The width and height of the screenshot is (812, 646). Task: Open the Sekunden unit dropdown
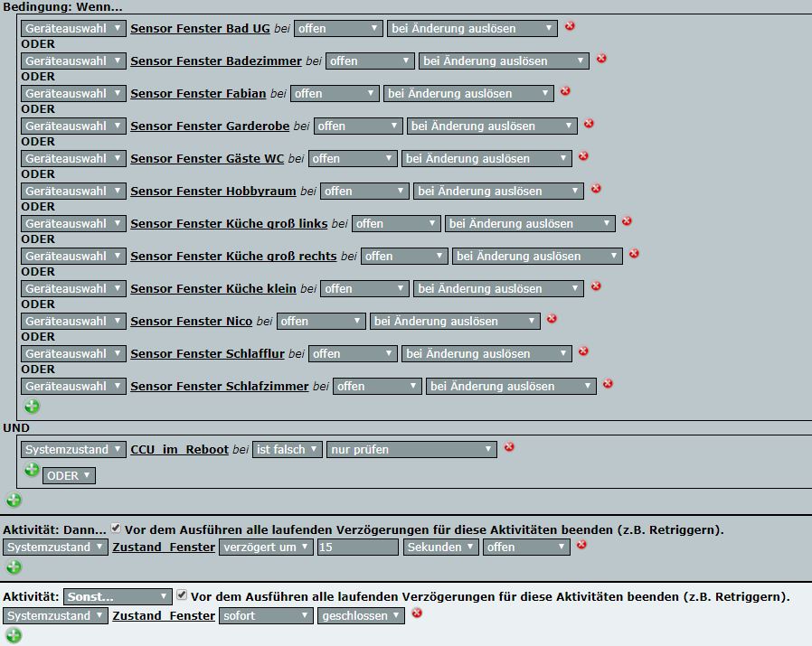pos(440,547)
